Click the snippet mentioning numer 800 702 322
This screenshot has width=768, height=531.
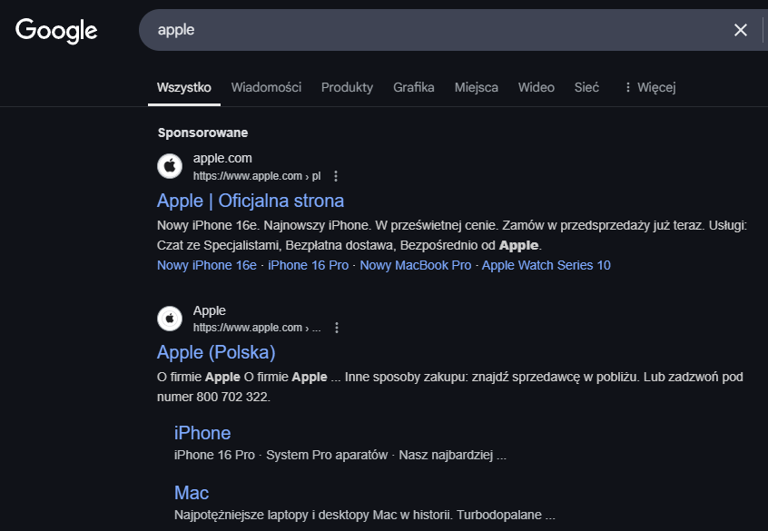[x=450, y=387]
